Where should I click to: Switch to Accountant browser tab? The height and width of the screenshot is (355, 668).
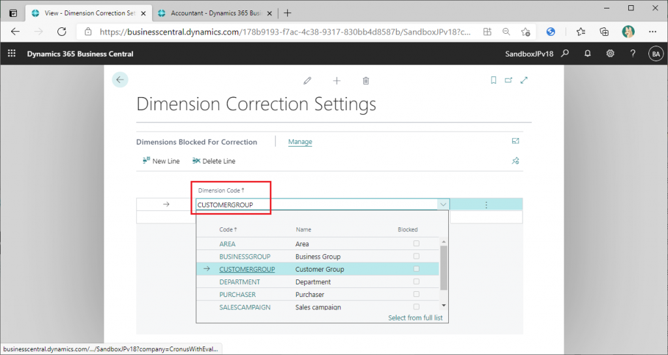coord(215,13)
